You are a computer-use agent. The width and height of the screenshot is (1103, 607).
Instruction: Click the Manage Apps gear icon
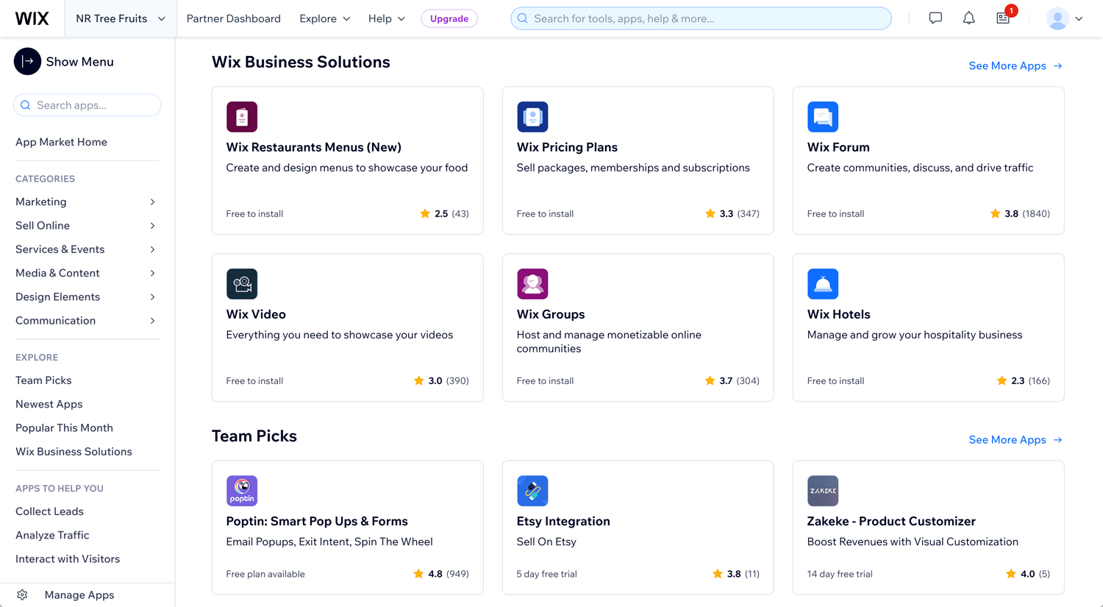tap(22, 594)
